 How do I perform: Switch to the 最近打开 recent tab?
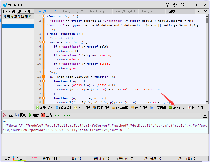point(25,11)
